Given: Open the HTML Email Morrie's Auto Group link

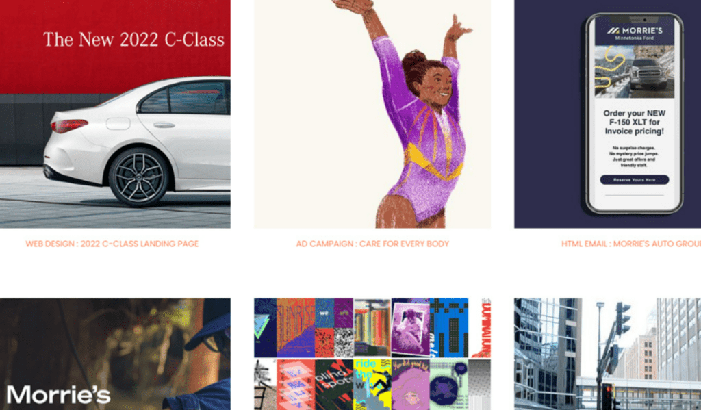Looking at the screenshot, I should tap(630, 244).
